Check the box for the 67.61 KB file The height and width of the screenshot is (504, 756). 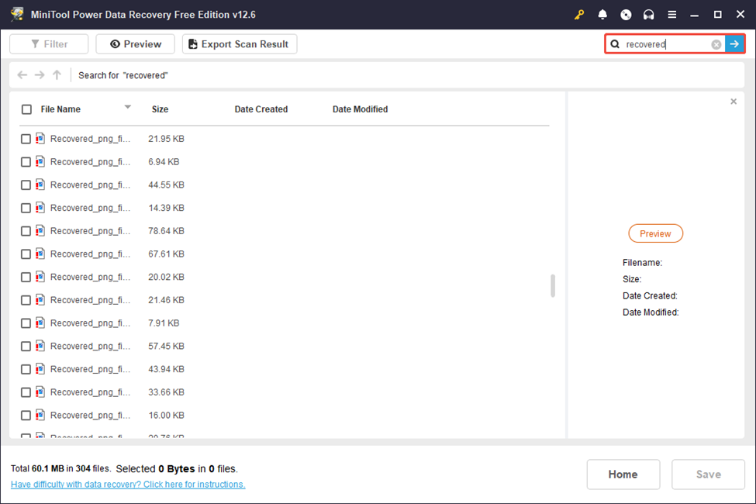[x=26, y=254]
